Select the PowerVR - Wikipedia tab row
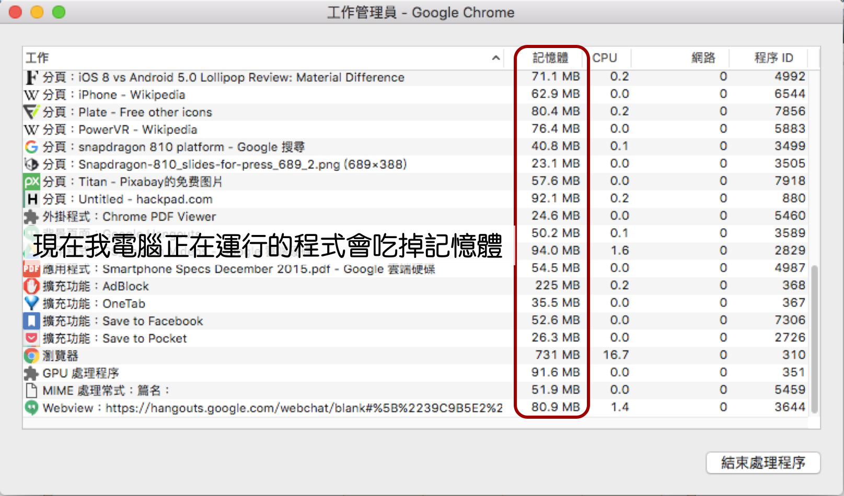844x496 pixels. pos(415,129)
